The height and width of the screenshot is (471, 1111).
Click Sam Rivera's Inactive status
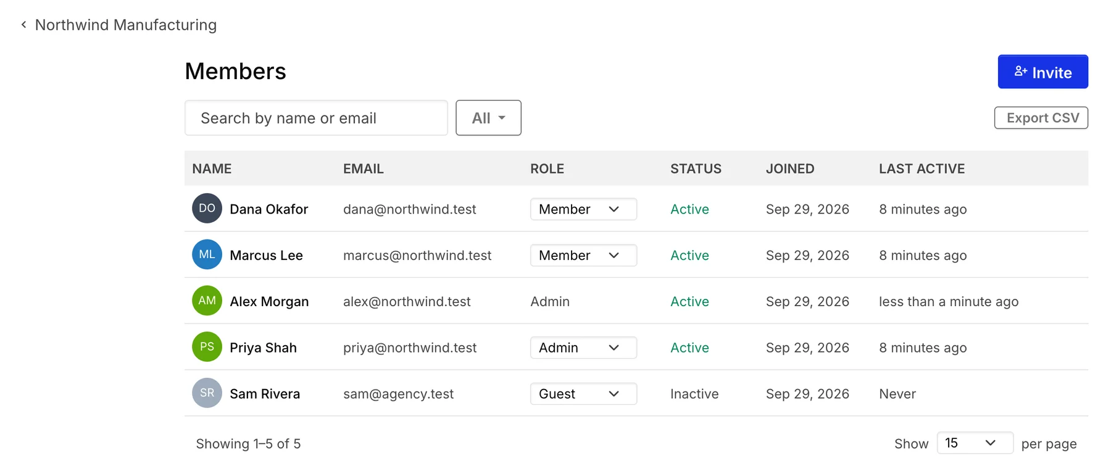pos(694,394)
